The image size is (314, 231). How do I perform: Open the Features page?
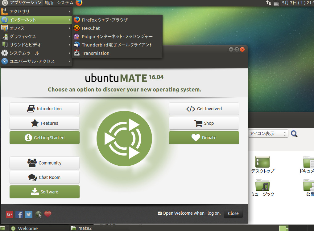point(44,123)
